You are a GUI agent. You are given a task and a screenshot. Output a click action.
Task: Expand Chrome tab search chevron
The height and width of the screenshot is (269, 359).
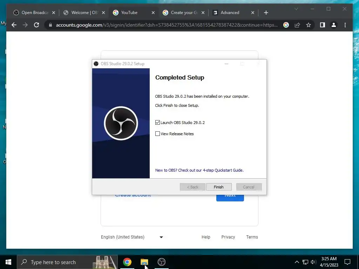(x=296, y=9)
